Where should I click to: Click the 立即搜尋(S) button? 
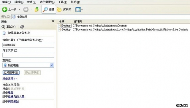[11, 72]
